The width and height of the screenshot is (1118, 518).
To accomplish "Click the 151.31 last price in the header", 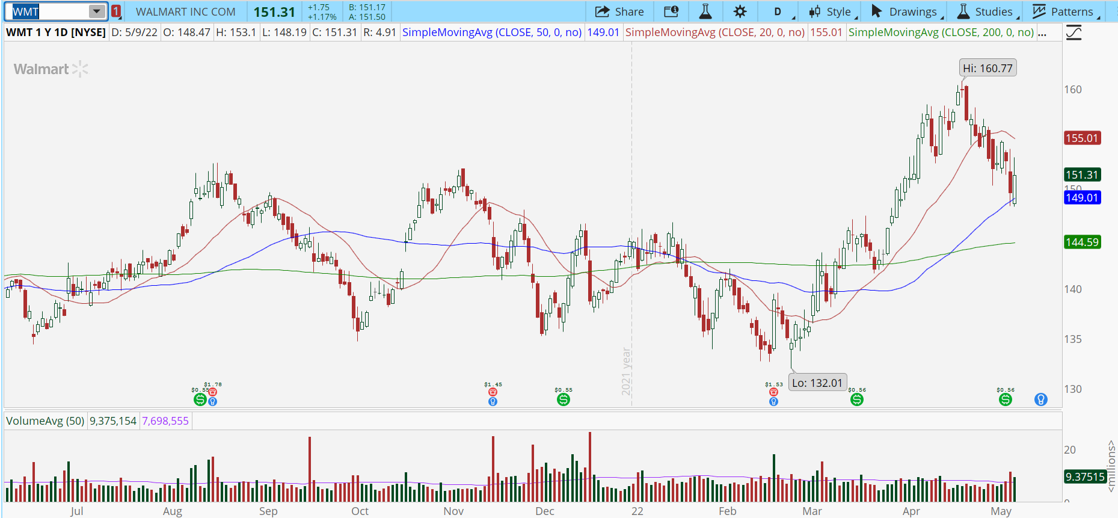I will (274, 12).
